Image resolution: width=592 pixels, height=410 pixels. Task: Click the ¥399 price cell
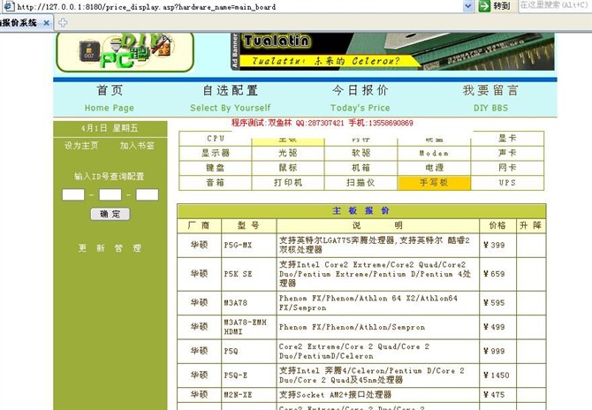click(497, 246)
